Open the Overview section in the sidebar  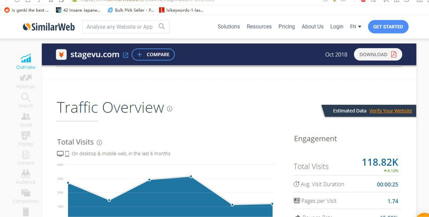coord(26,62)
